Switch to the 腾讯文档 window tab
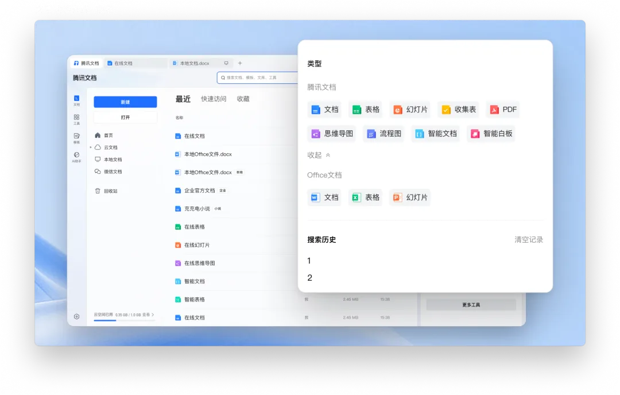 (x=87, y=63)
